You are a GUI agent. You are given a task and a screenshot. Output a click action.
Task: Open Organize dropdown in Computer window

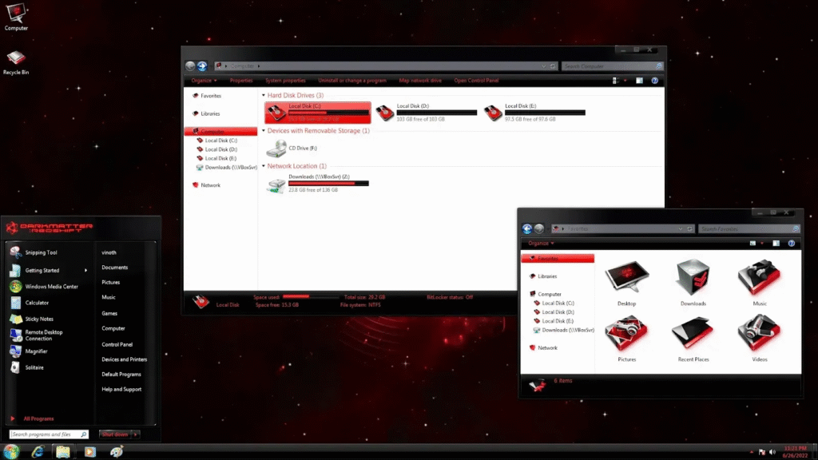pos(204,81)
